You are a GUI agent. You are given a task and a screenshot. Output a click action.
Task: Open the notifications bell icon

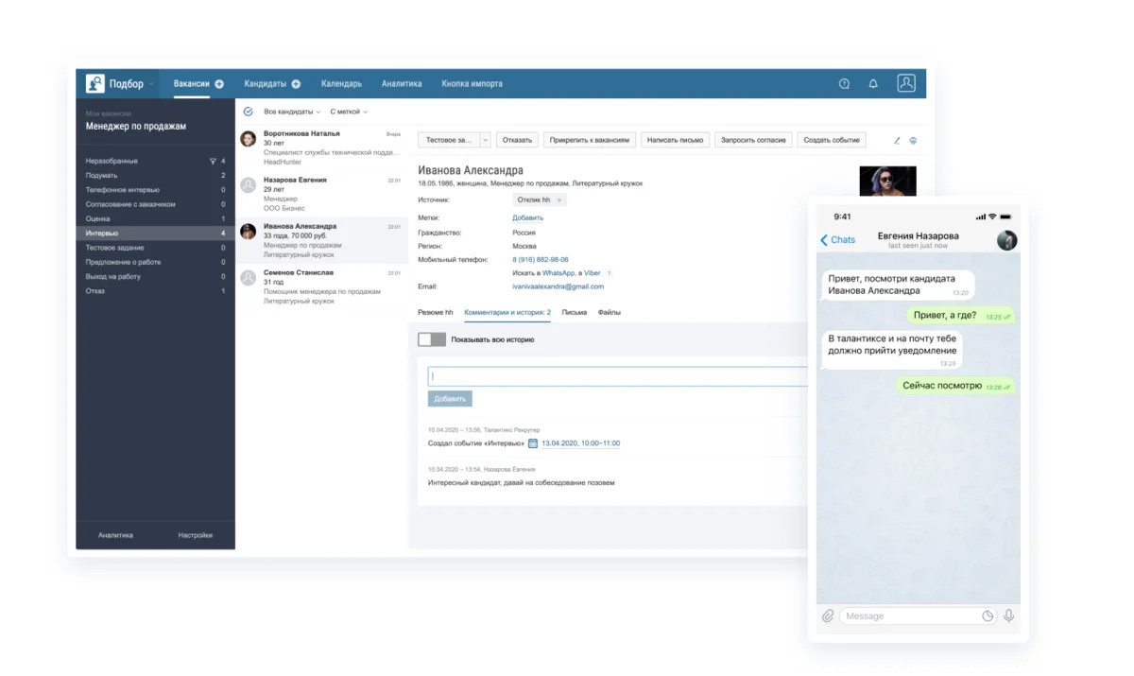tap(873, 84)
